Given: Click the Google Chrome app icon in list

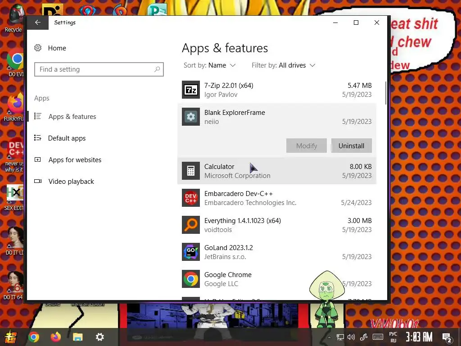Looking at the screenshot, I should [x=191, y=279].
